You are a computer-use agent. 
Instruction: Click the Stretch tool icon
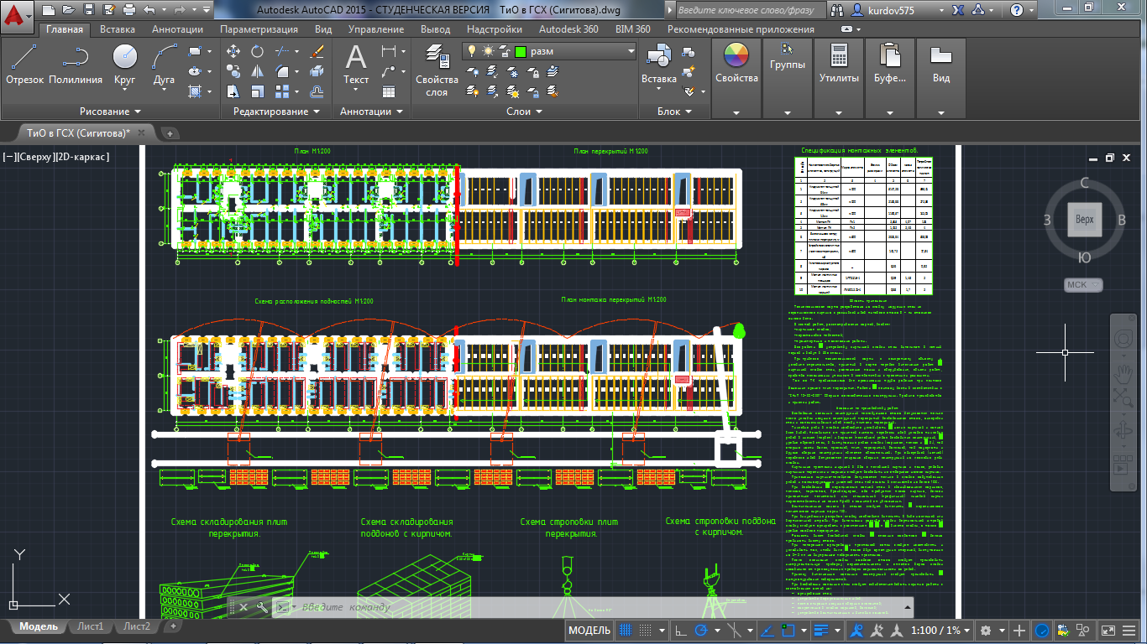(x=234, y=91)
